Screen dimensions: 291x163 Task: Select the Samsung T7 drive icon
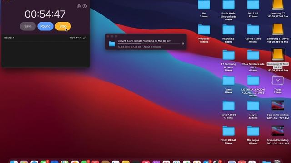tap(278, 5)
